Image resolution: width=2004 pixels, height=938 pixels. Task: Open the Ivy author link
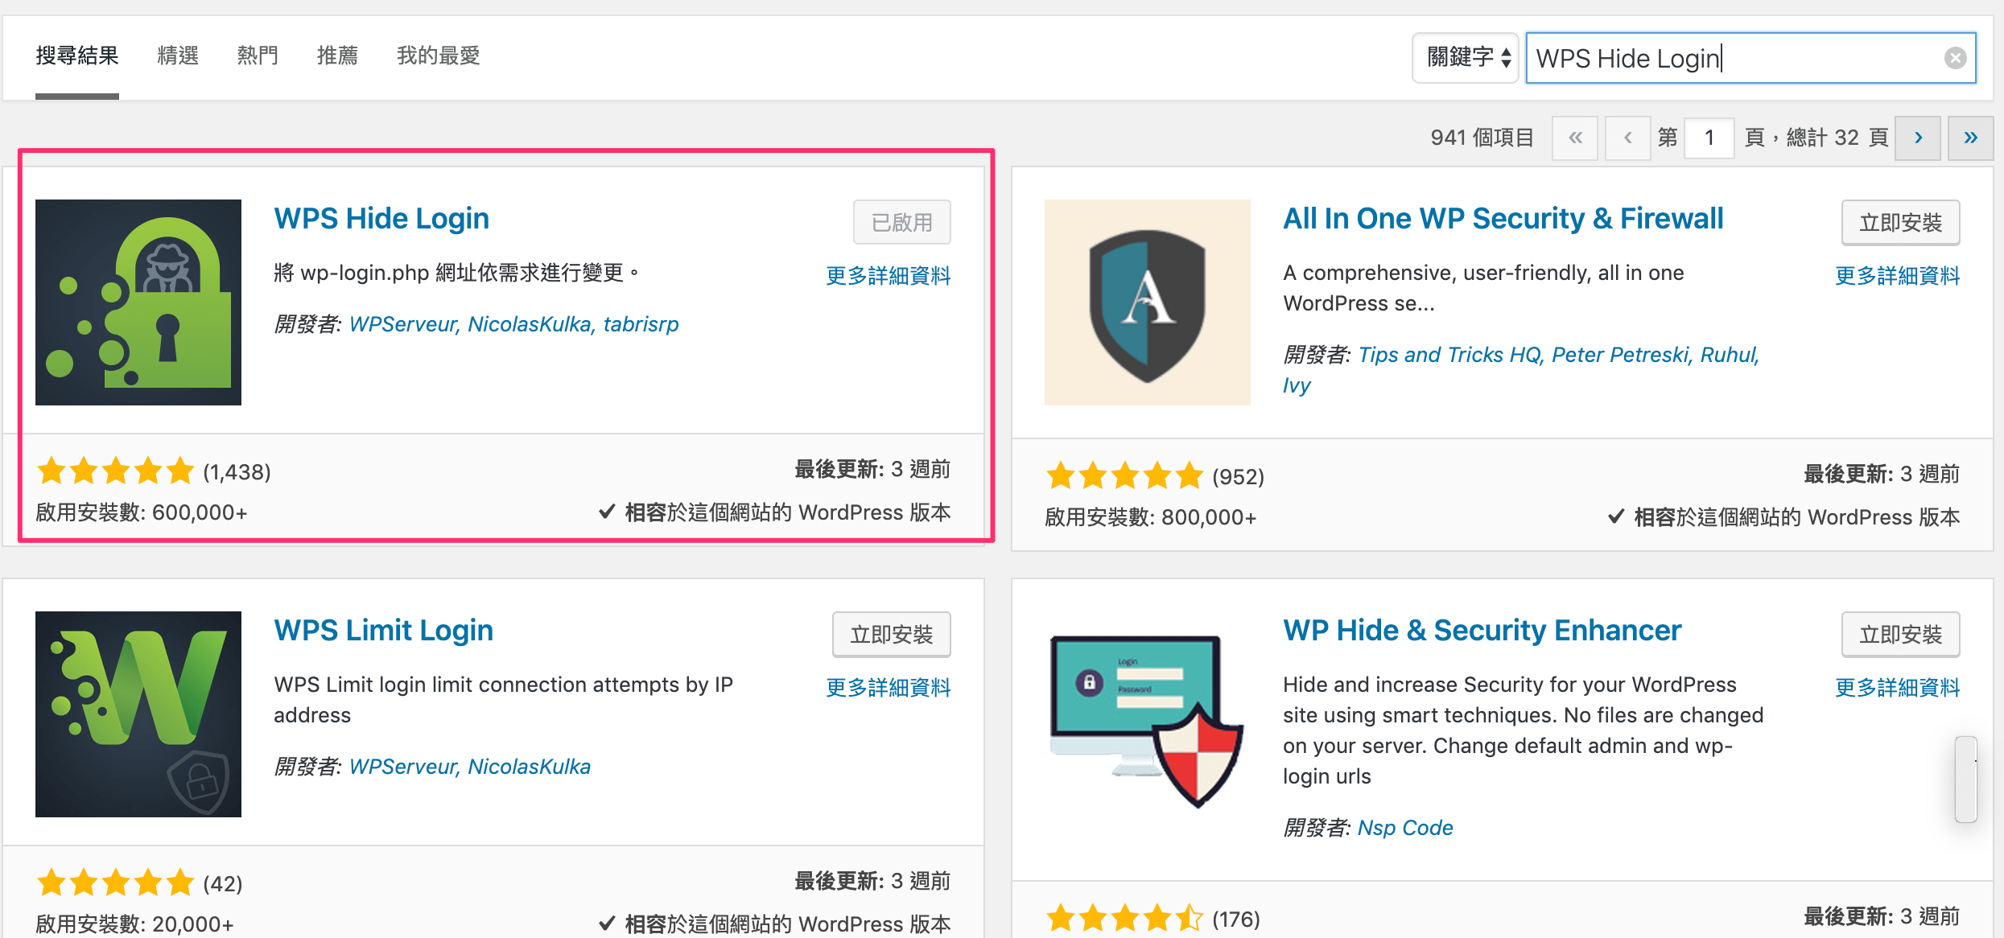coord(1297,385)
